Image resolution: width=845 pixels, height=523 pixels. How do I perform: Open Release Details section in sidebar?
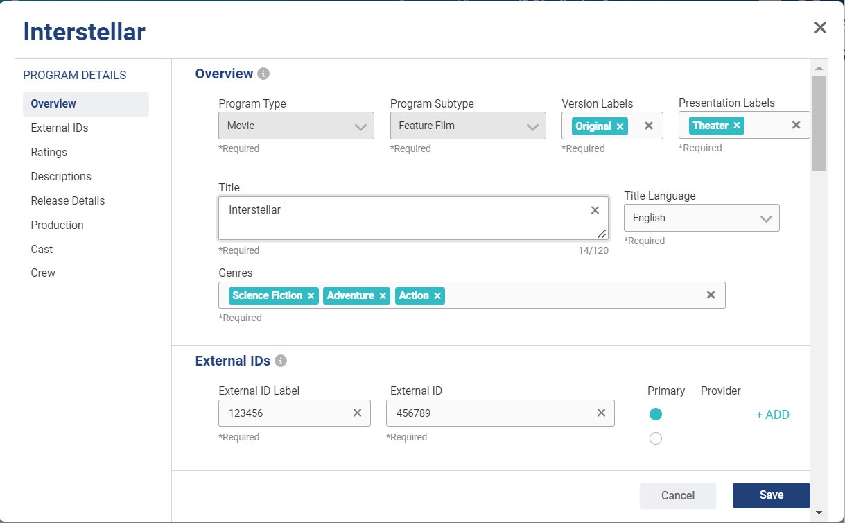click(x=68, y=200)
